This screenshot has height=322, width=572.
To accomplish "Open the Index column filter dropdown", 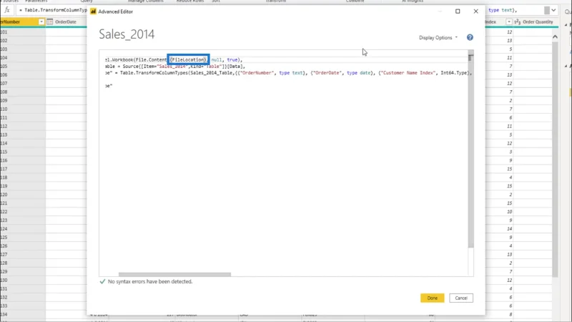I will click(508, 22).
